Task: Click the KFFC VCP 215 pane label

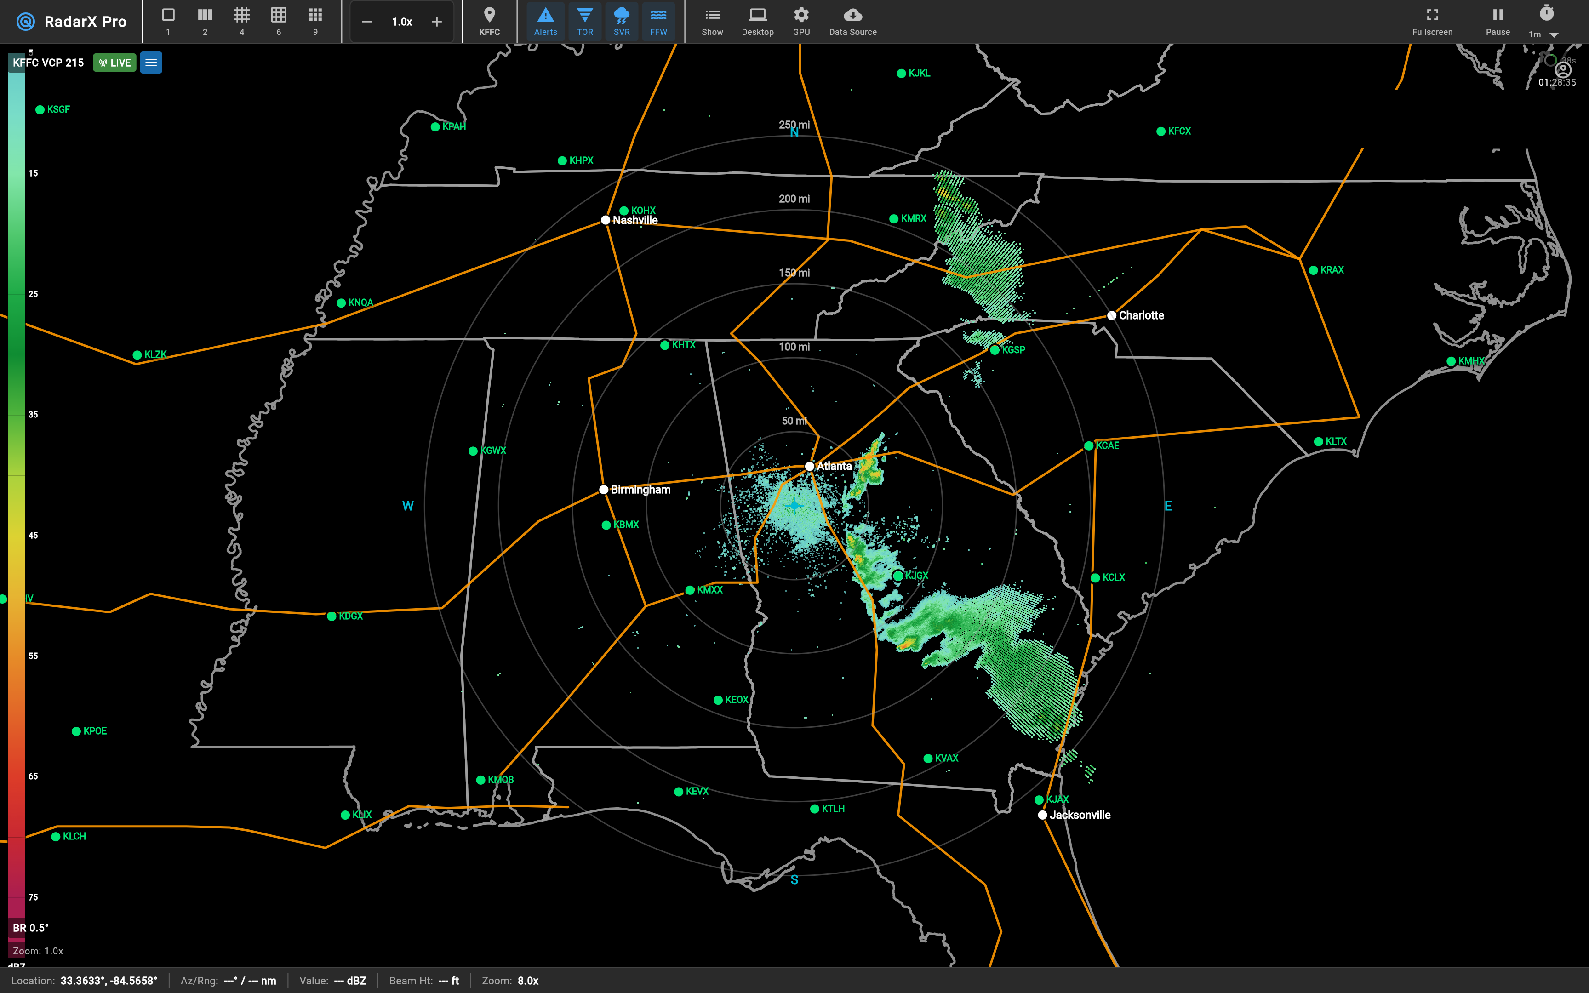Action: [48, 63]
